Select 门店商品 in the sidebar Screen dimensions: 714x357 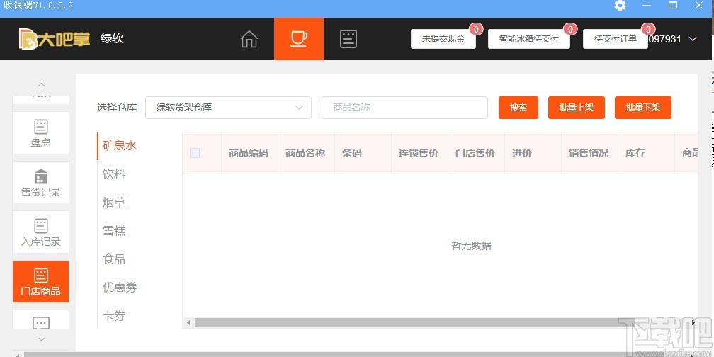coord(40,281)
